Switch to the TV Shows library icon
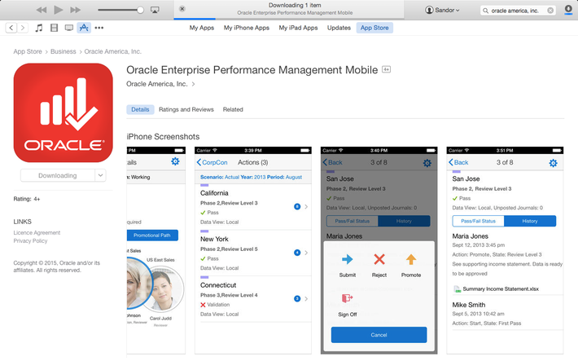578x361 pixels. 69,28
